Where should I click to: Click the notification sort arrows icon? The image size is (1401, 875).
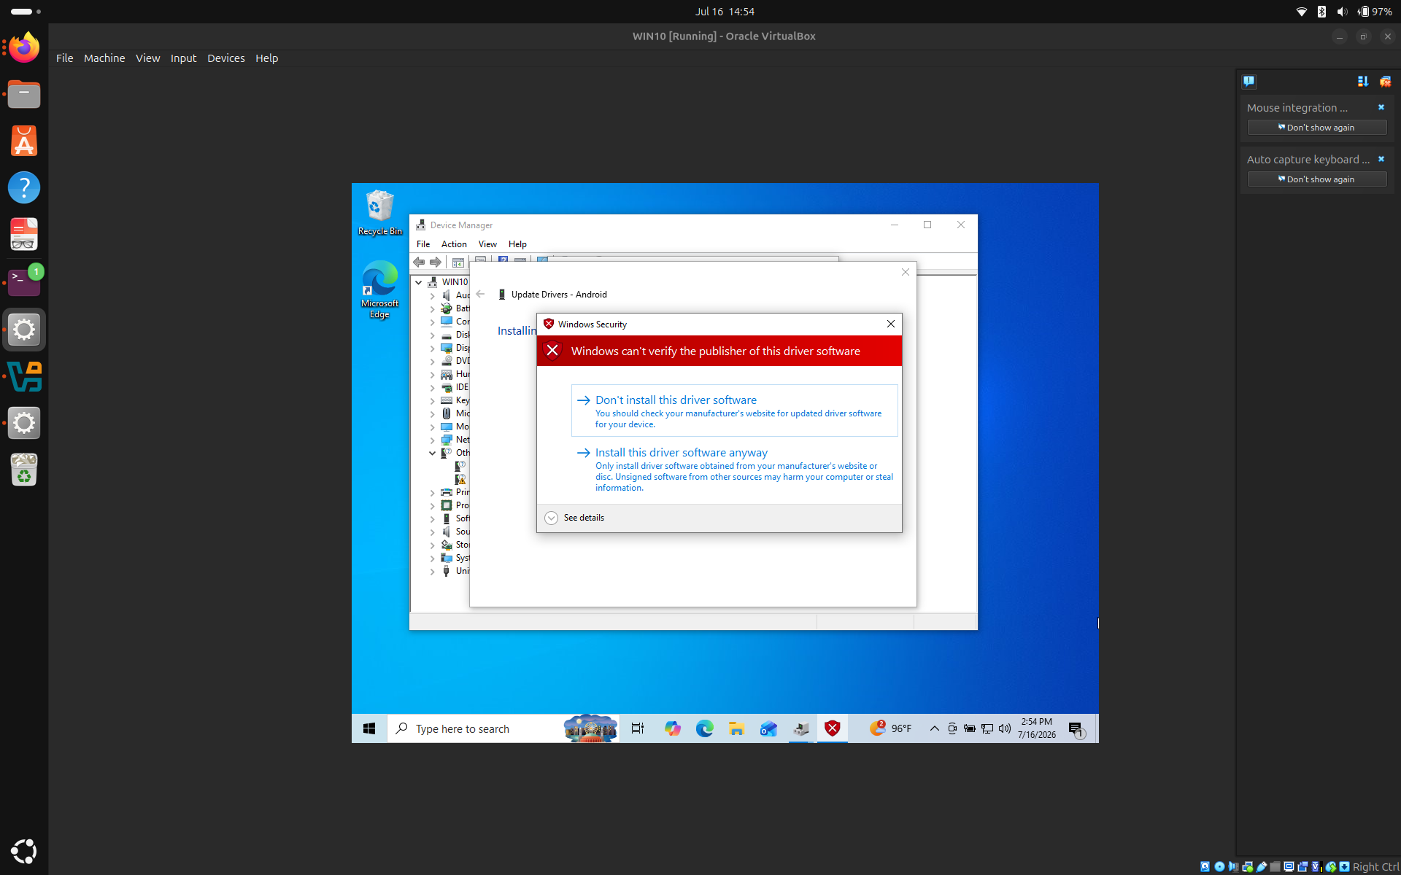pos(1362,81)
